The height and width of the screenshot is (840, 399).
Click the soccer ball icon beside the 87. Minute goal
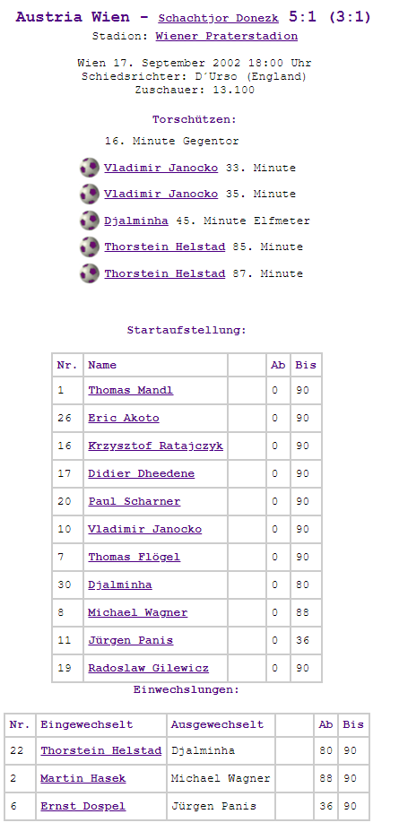(x=90, y=273)
